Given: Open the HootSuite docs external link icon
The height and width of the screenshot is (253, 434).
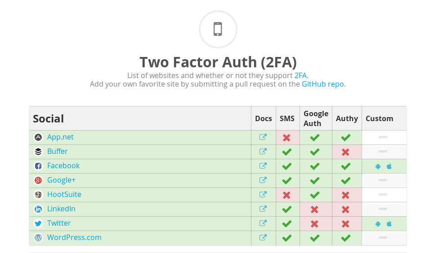Looking at the screenshot, I should pyautogui.click(x=263, y=194).
